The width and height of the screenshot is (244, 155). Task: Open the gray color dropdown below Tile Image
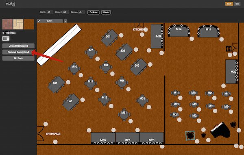point(6,38)
